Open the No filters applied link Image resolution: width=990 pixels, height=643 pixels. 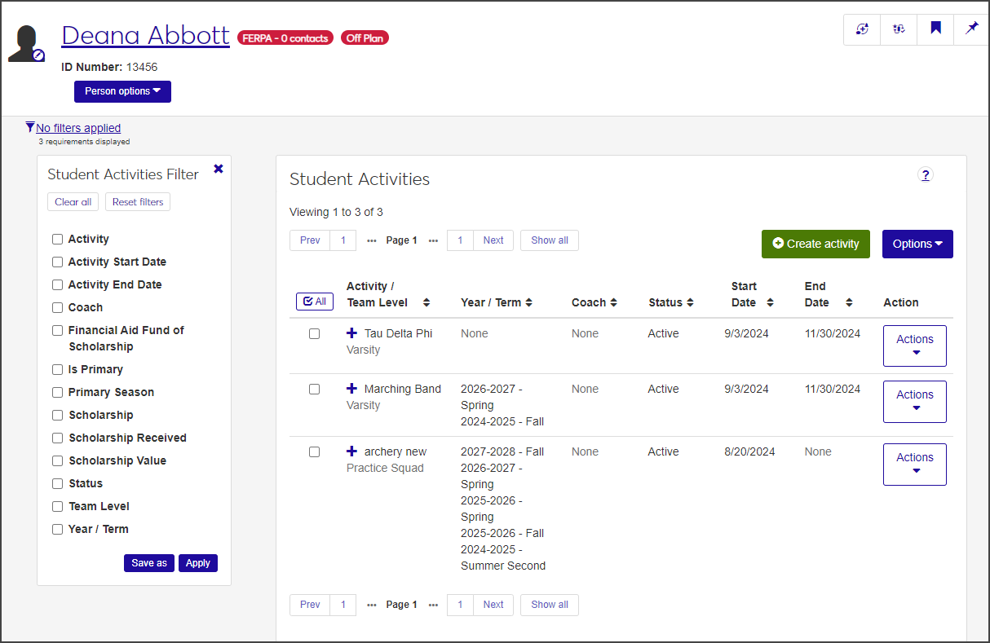[x=78, y=128]
